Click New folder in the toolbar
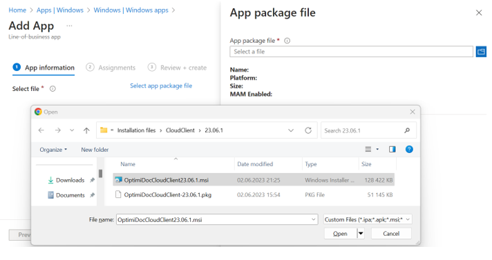The width and height of the screenshot is (492, 260). tap(95, 150)
